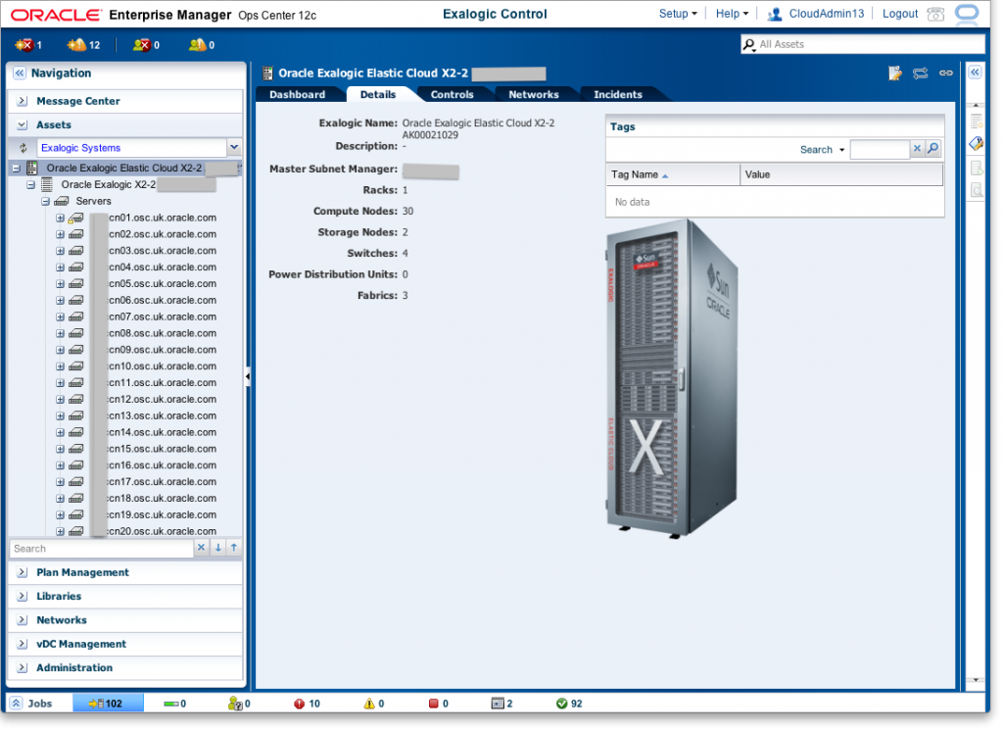The width and height of the screenshot is (1003, 730).
Task: Switch to the Controls tab
Action: point(453,95)
